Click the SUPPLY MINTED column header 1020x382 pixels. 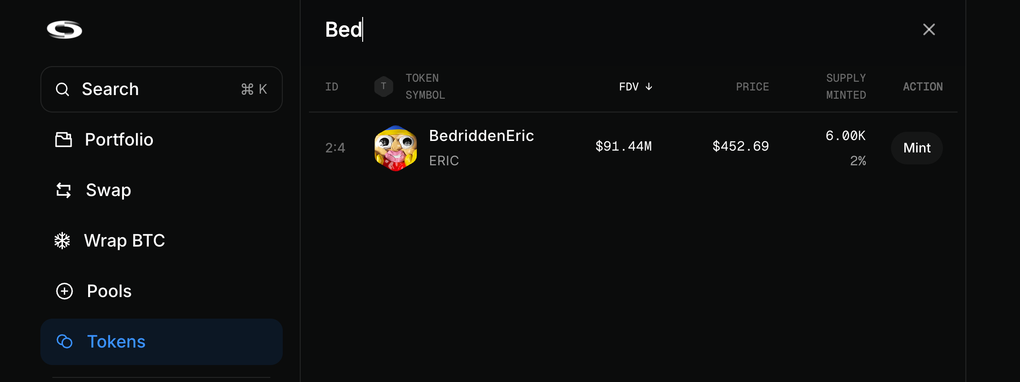846,86
